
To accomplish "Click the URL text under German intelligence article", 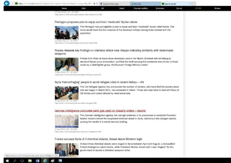I will pyautogui.click(x=78, y=132).
